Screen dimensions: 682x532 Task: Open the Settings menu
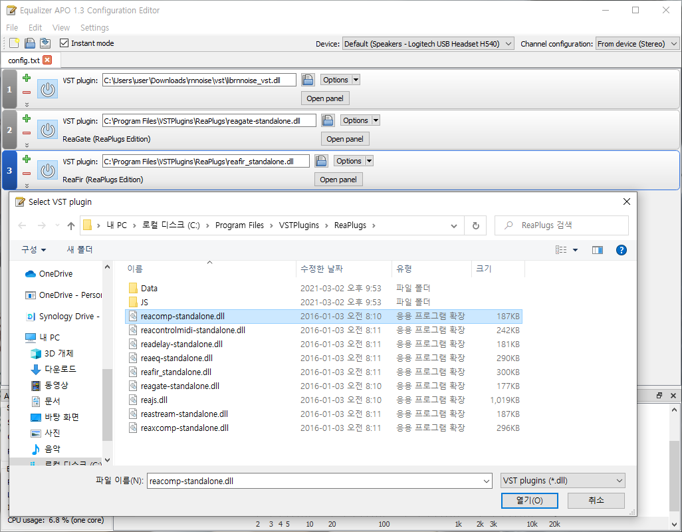tap(94, 27)
